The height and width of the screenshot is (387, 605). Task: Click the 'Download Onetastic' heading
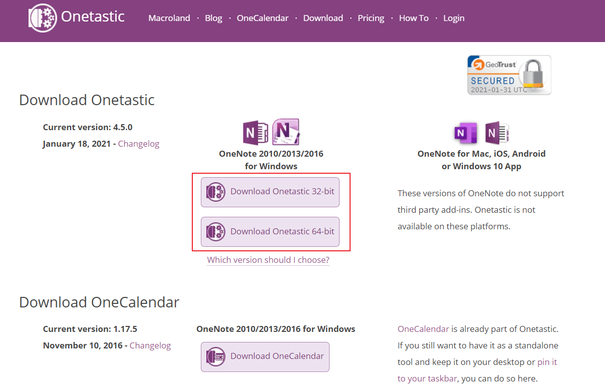tap(87, 100)
